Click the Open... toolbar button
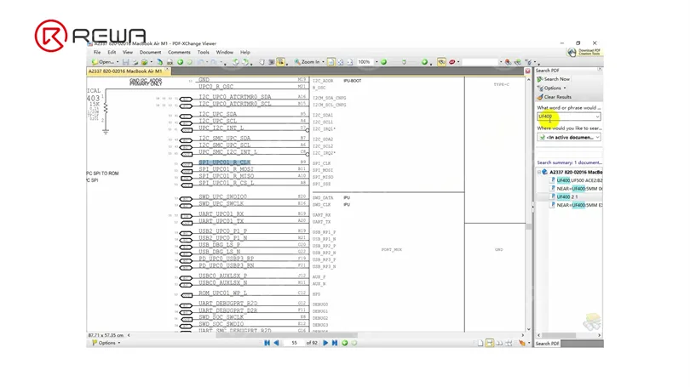Screen dimensions: 690x387 [x=103, y=62]
